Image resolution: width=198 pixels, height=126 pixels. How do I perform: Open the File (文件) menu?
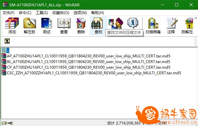click(8, 13)
